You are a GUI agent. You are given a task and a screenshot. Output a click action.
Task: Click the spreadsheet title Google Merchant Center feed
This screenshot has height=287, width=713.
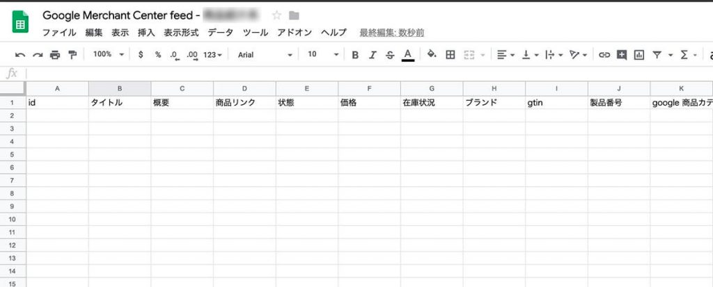tap(121, 16)
